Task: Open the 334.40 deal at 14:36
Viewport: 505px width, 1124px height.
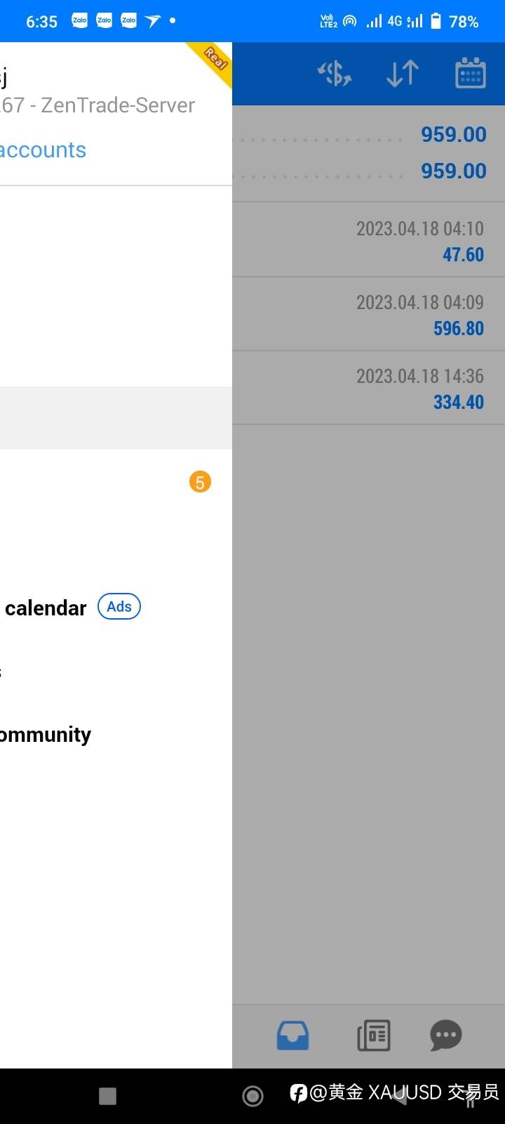Action: click(368, 388)
